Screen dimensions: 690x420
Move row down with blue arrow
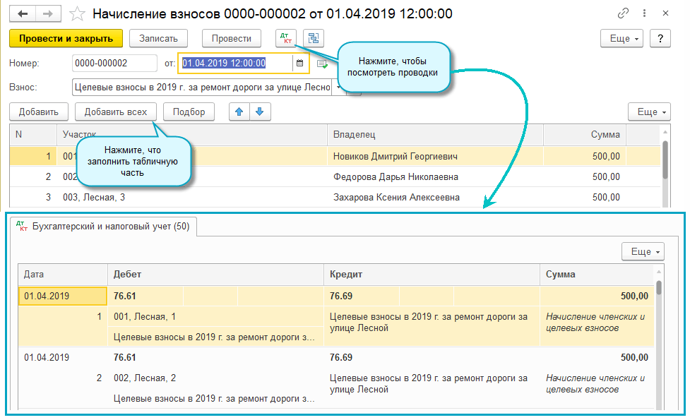tap(260, 112)
